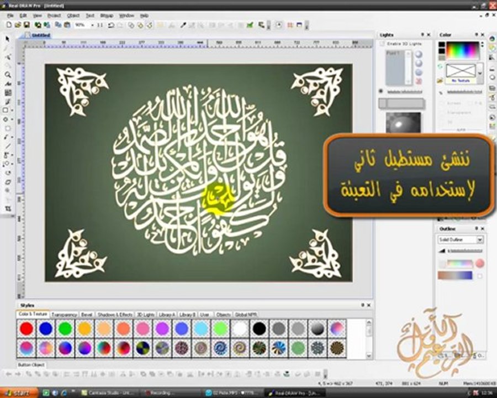Select the Untitled document tab
497x398 pixels.
[x=38, y=35]
